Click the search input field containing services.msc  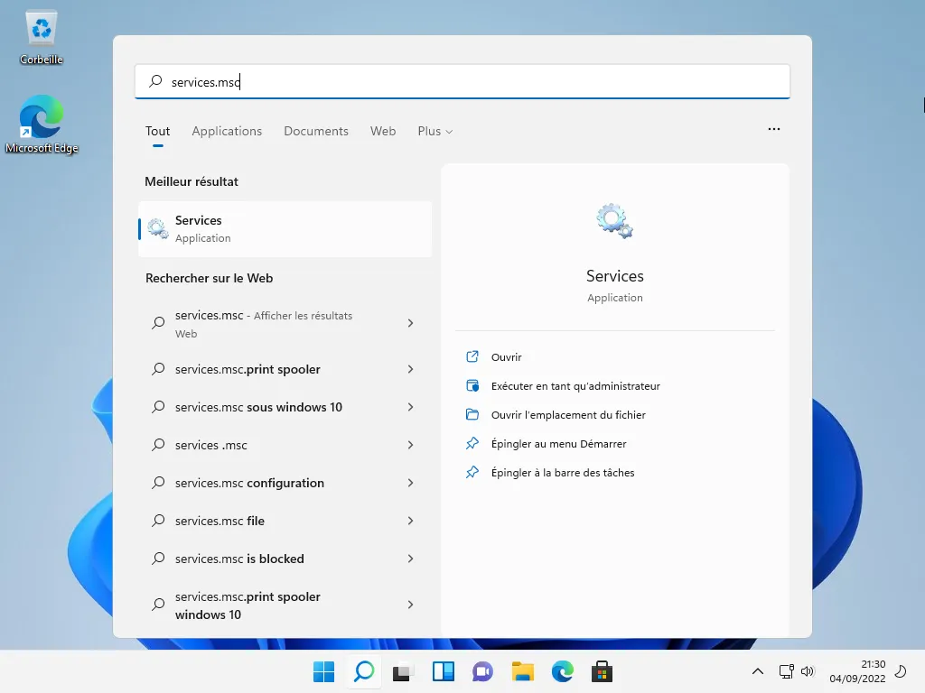tap(462, 82)
